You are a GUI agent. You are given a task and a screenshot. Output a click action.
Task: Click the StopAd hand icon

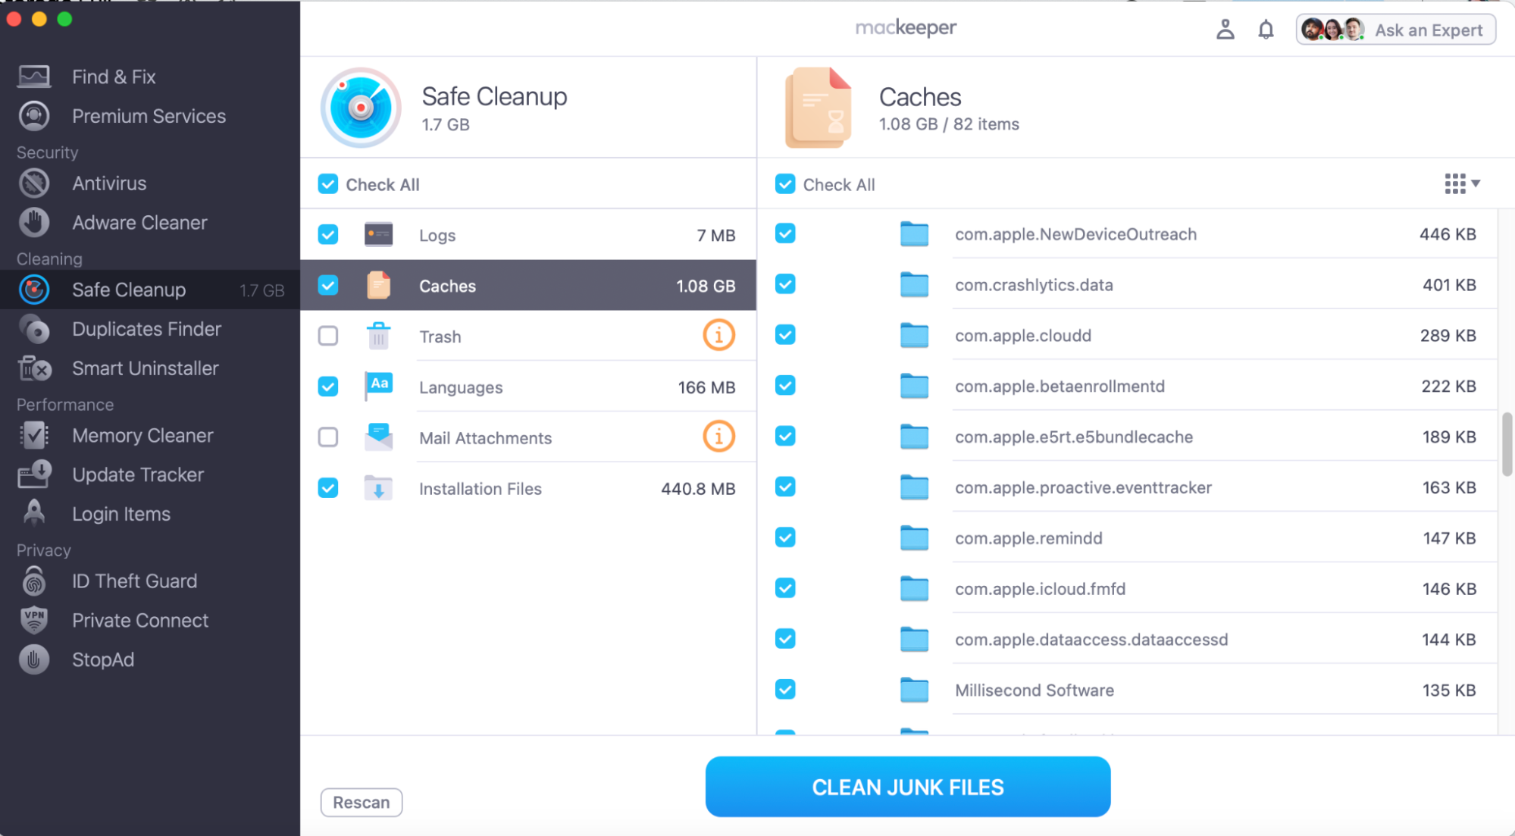[34, 660]
